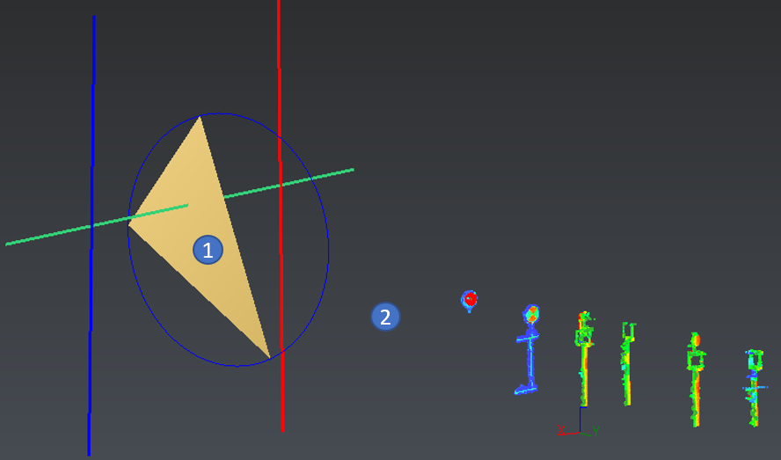Click the green line's far right end

(x=350, y=170)
